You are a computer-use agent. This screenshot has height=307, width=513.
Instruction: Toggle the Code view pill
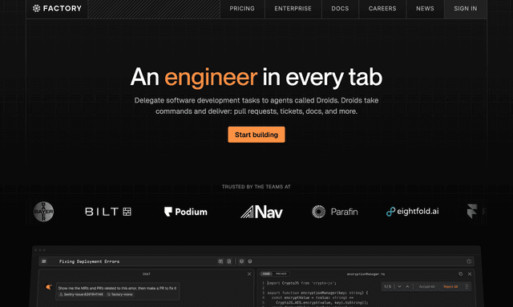[x=266, y=273]
